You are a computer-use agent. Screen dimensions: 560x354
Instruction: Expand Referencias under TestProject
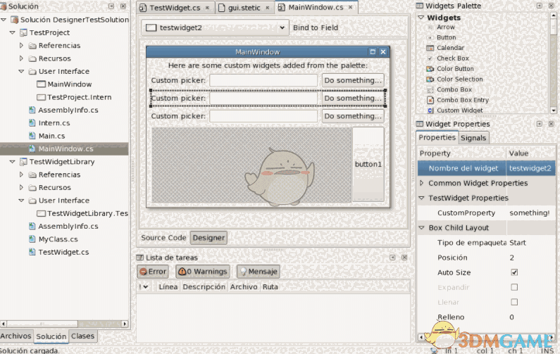pos(21,45)
